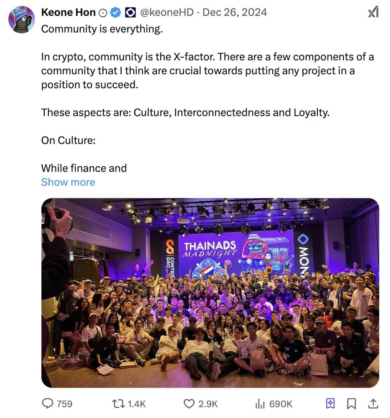The image size is (390, 418).
Task: Open Grok explain icon on the post
Action: coord(373,12)
